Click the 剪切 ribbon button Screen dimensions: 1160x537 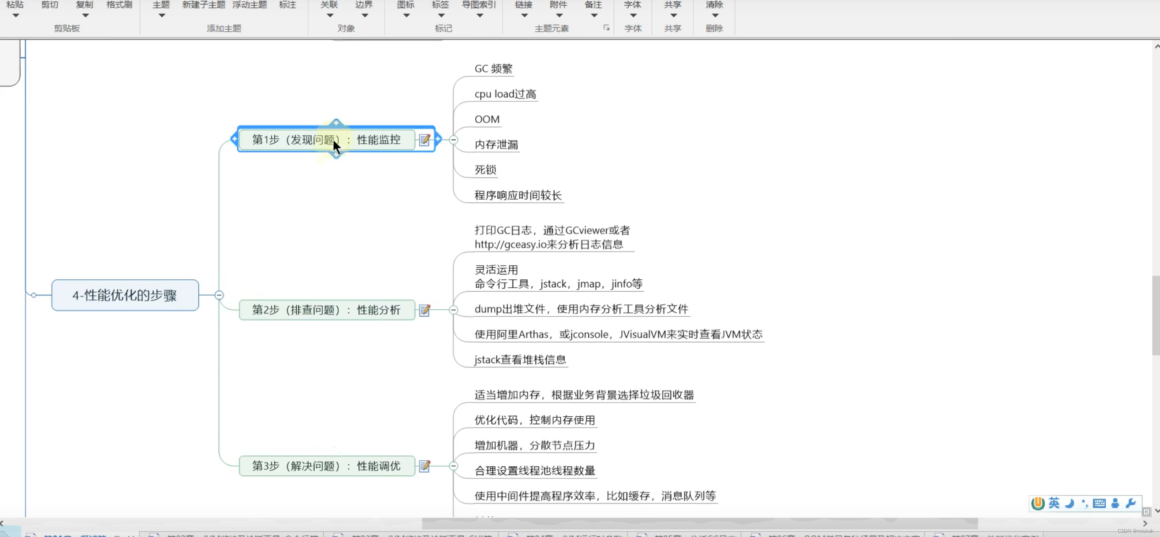coord(49,4)
